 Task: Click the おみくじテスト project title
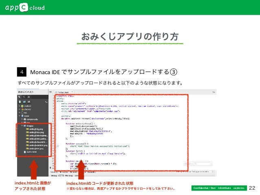click(x=26, y=92)
